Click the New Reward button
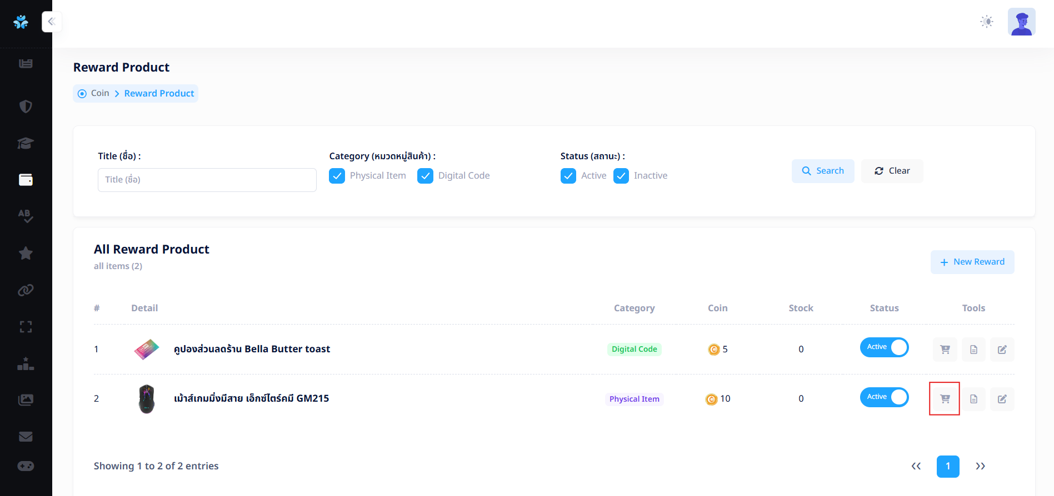Image resolution: width=1054 pixels, height=496 pixels. click(972, 262)
